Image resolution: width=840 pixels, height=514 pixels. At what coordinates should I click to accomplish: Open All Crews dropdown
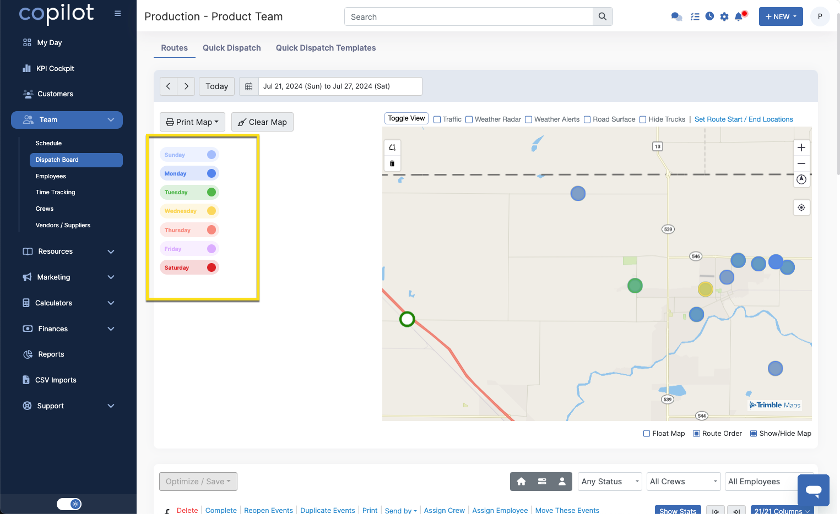pyautogui.click(x=683, y=482)
